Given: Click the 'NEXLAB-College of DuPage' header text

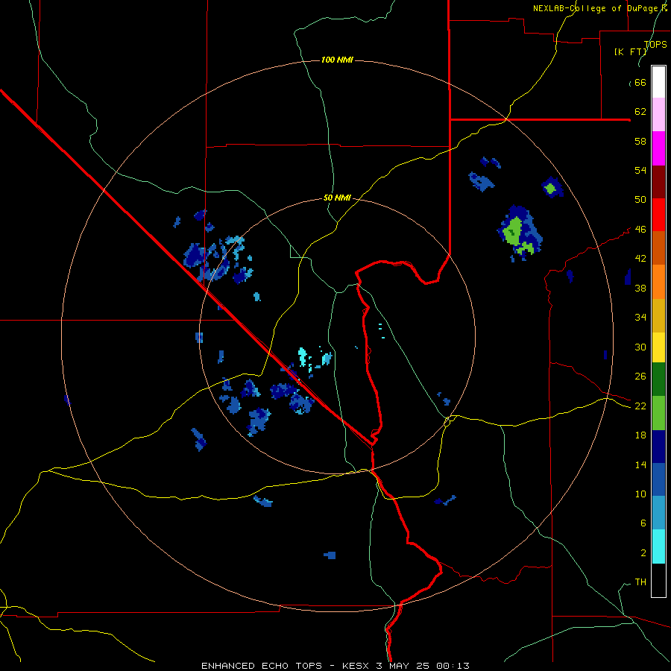Looking at the screenshot, I should (595, 8).
